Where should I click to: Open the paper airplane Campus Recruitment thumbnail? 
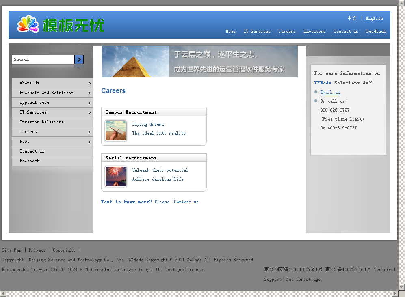point(116,130)
